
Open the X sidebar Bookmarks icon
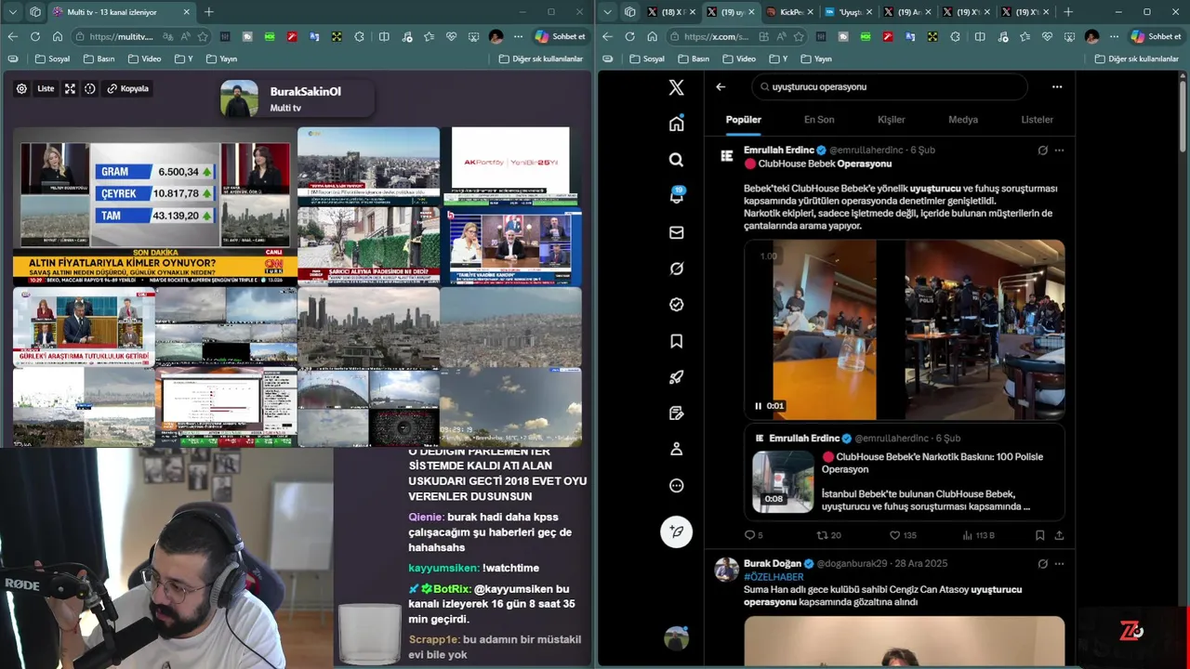click(676, 341)
